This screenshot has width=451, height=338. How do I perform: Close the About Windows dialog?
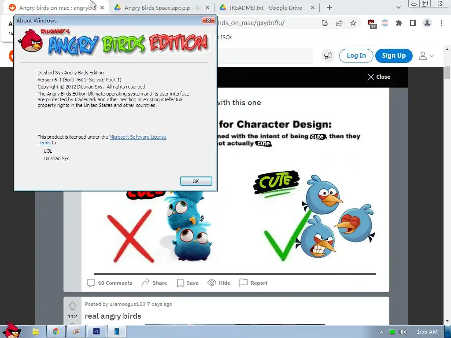pos(208,20)
